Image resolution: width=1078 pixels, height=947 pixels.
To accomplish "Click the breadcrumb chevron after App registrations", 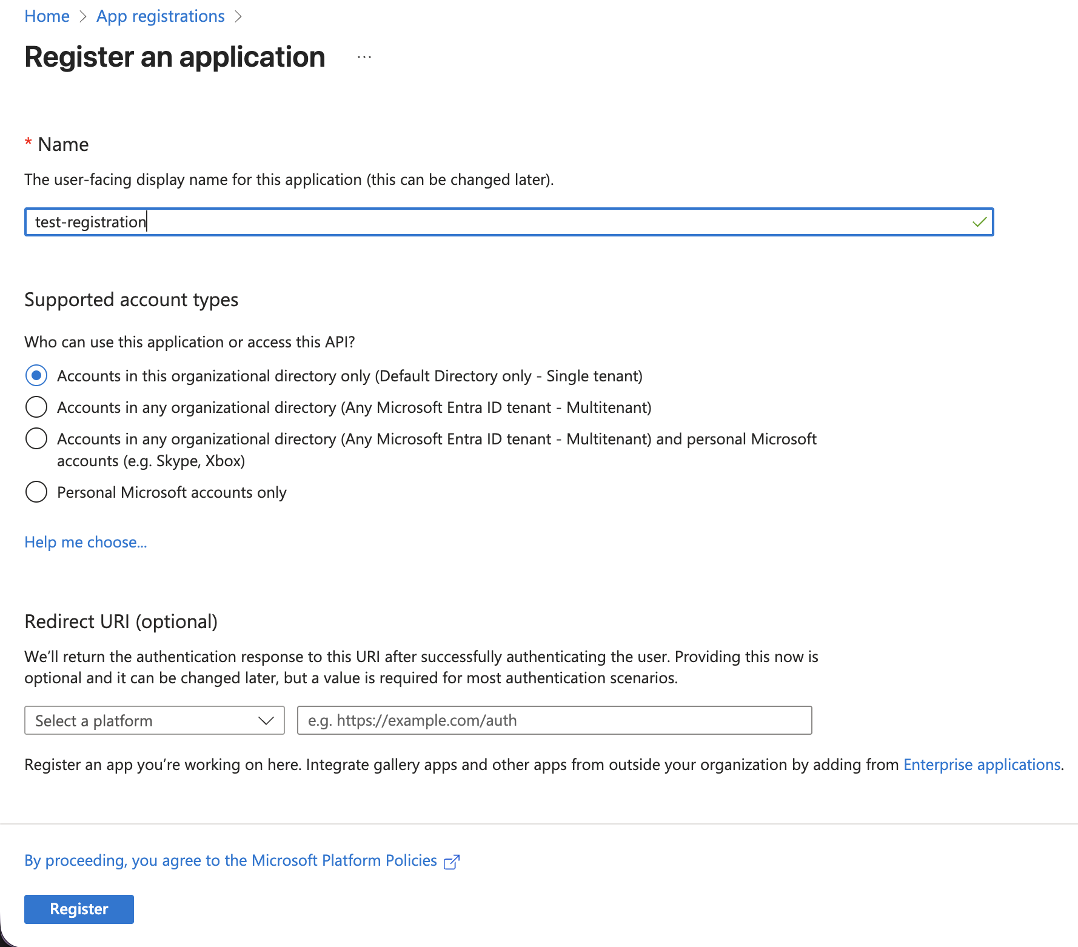I will [238, 16].
